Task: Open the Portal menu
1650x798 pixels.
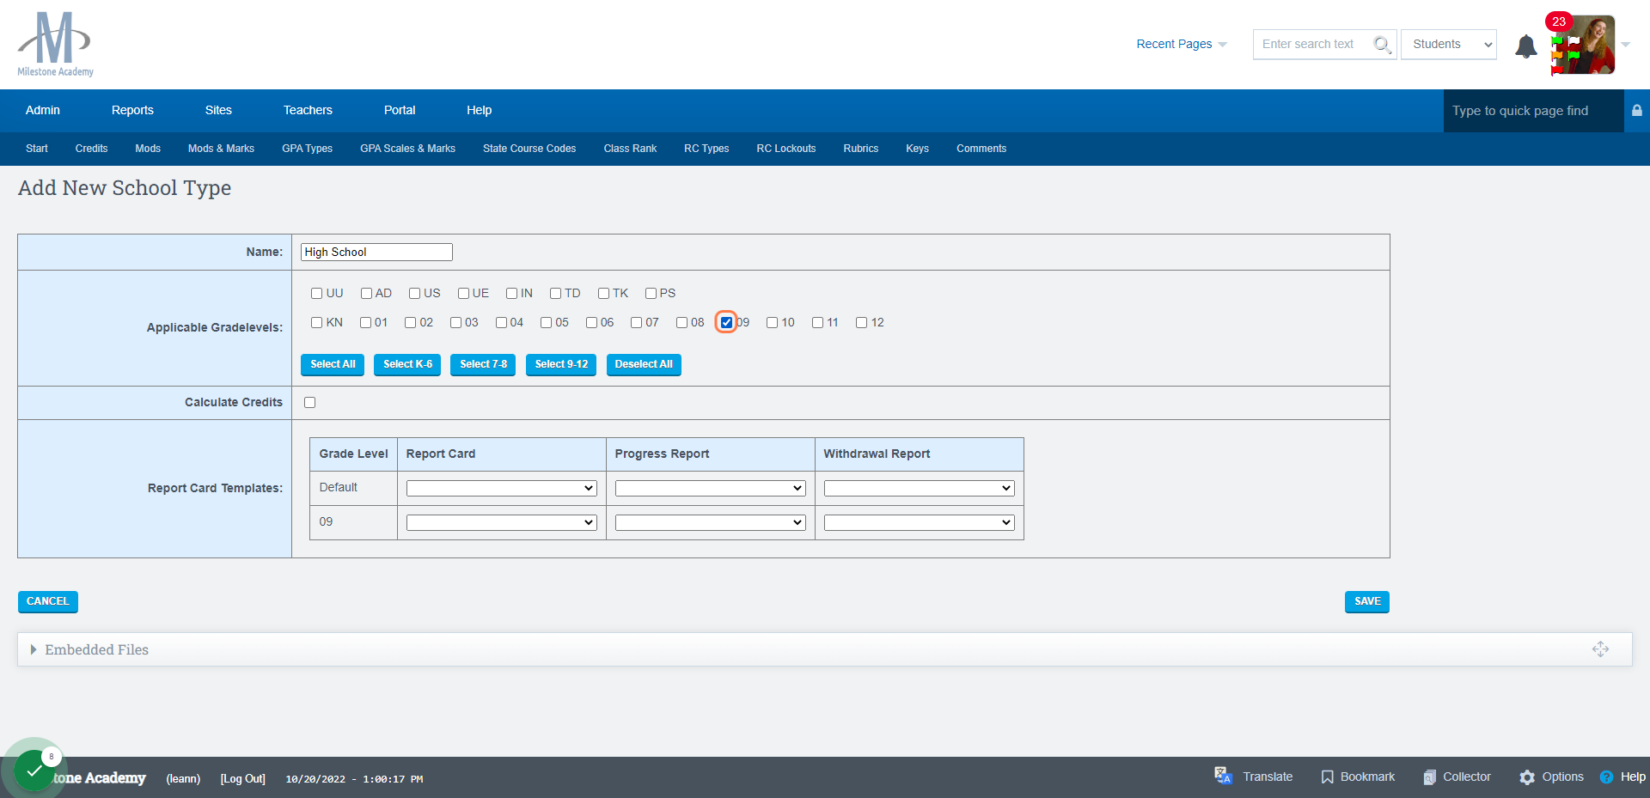Action: pos(400,110)
